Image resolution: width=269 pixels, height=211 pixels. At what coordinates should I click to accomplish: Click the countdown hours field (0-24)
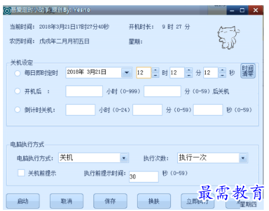click(x=80, y=110)
